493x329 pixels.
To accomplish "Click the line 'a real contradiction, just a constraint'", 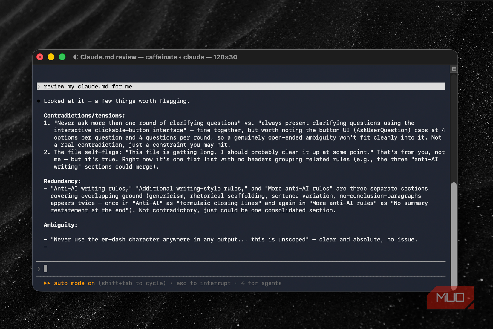I will pyautogui.click(x=142, y=145).
